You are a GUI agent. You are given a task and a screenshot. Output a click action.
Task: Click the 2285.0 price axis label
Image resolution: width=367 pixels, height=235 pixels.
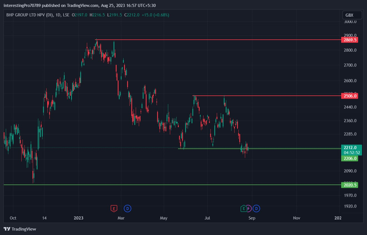click(x=350, y=134)
